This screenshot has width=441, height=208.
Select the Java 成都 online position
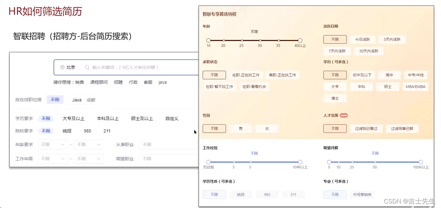[84, 100]
